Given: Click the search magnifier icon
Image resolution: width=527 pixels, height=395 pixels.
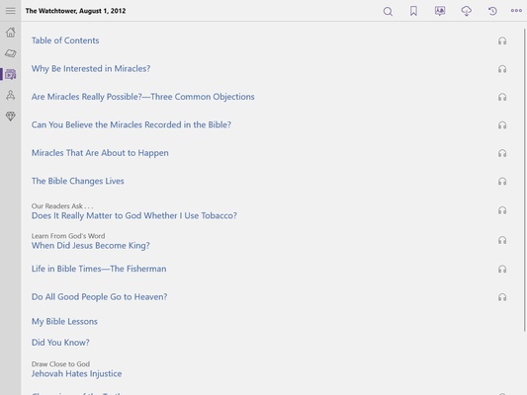Looking at the screenshot, I should (x=388, y=12).
